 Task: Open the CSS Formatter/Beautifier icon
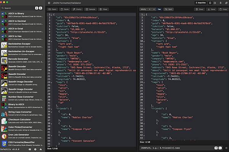(4, 144)
